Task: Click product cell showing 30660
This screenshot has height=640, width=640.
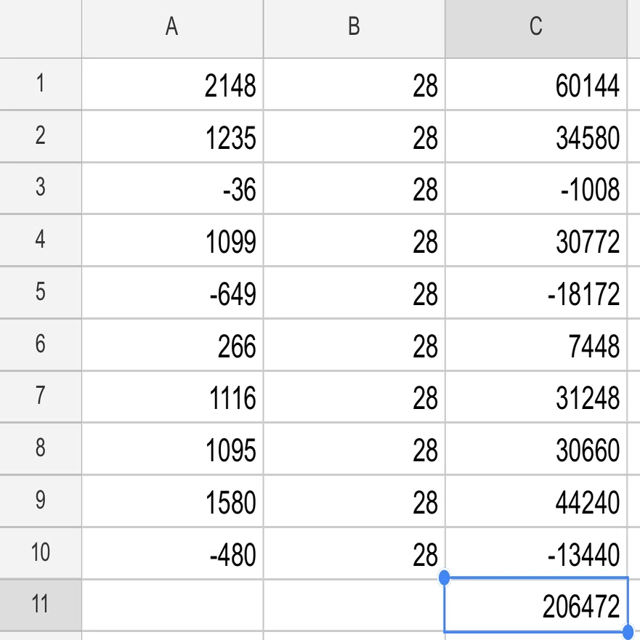Action: (536, 448)
